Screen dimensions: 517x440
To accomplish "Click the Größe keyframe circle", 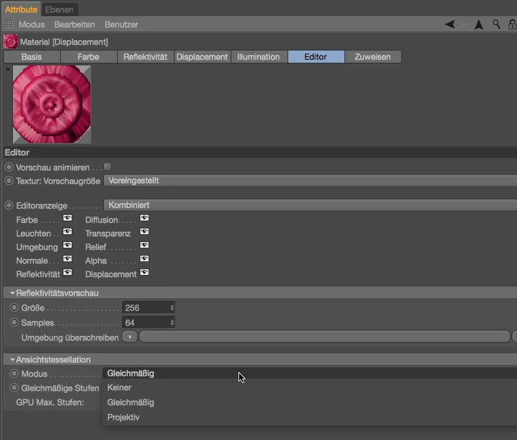I will (14, 307).
